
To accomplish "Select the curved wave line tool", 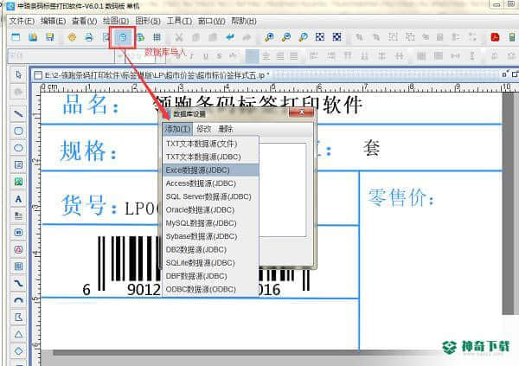I will [x=18, y=283].
